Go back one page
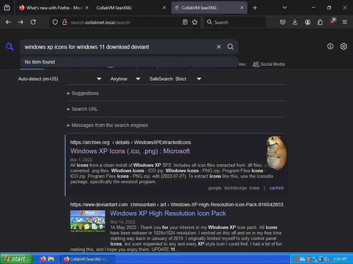The image size is (353, 264). point(8,22)
